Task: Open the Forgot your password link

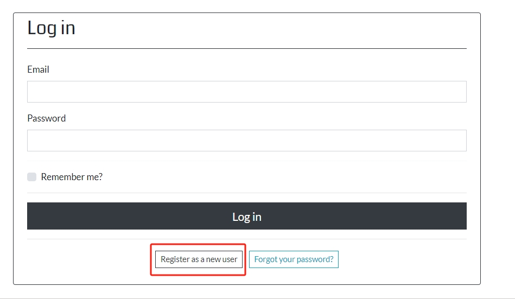Action: [x=294, y=259]
